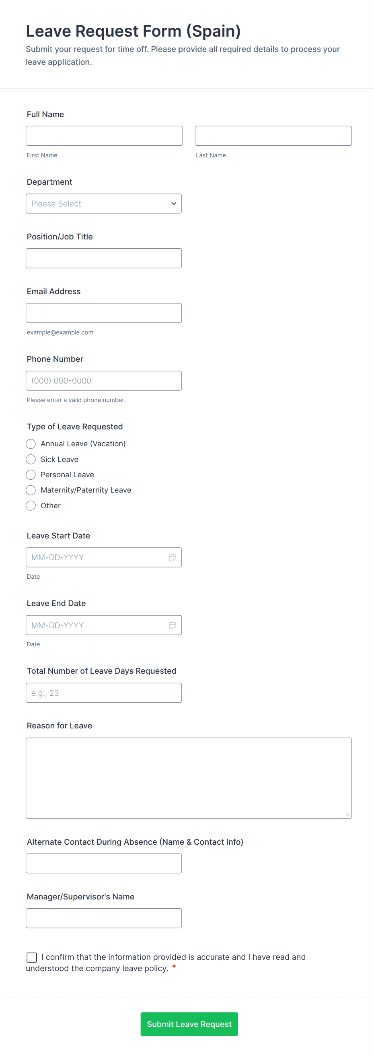This screenshot has width=374, height=1056.
Task: Check the leave policy confirmation checkbox
Action: point(31,957)
